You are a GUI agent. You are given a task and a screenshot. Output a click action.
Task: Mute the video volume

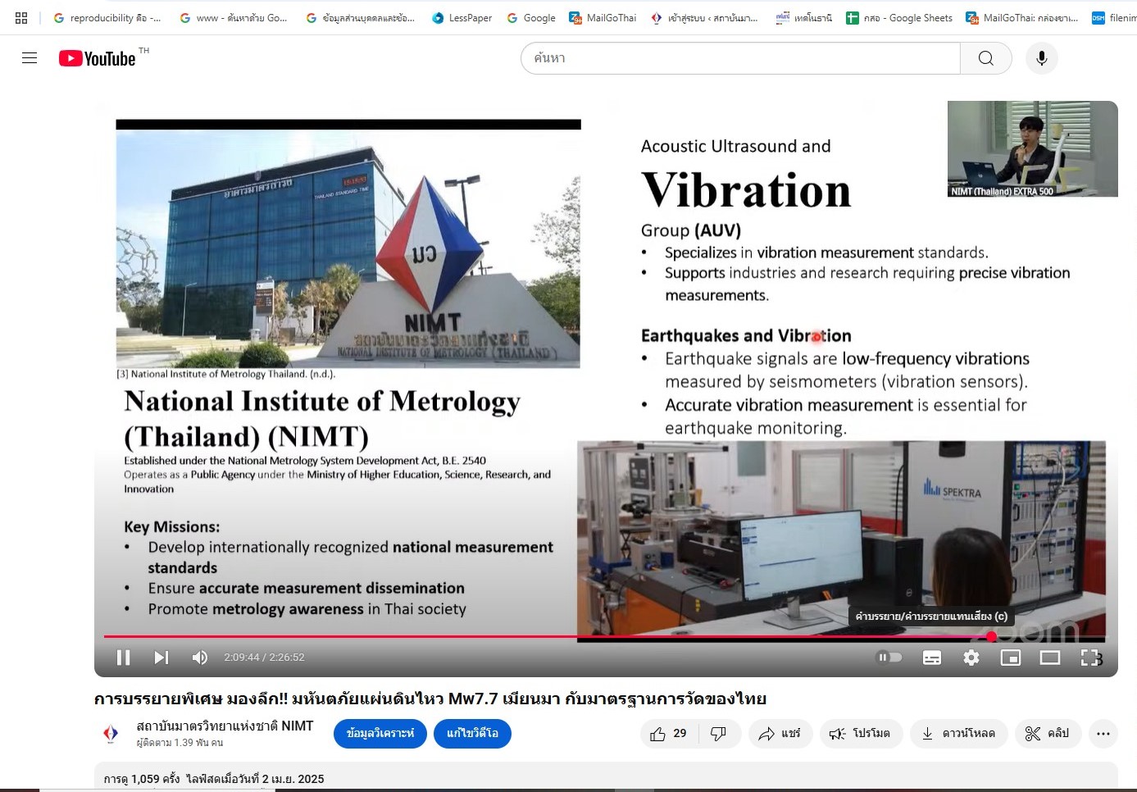tap(199, 658)
